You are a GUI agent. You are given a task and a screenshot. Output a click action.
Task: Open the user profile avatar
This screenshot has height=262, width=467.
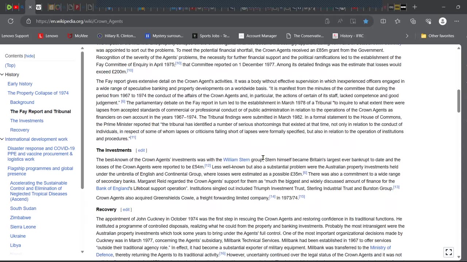coord(443,21)
